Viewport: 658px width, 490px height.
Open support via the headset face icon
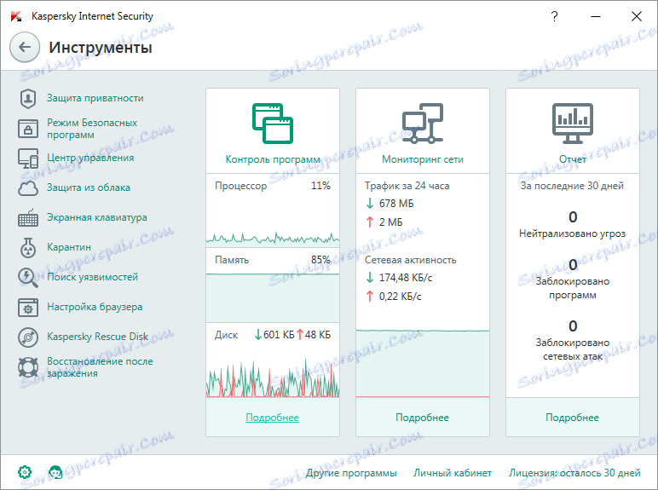(55, 472)
